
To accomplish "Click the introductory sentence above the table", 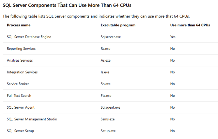I will 96,16.
